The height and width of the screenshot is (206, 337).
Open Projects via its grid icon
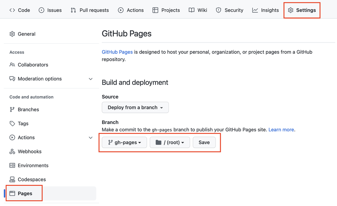tap(155, 10)
